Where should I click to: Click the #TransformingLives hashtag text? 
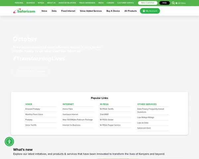point(39,59)
